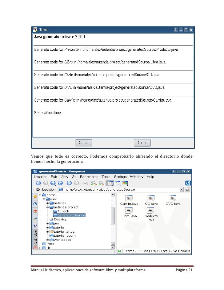
Task: Open Bookmarks sidebar star tab
Action: click(35, 196)
